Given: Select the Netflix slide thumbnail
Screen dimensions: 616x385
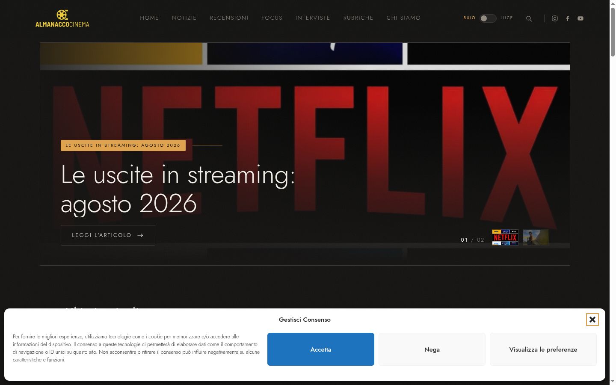Looking at the screenshot, I should point(505,237).
